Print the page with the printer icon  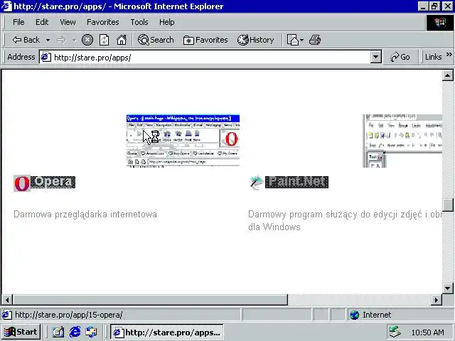pos(315,40)
